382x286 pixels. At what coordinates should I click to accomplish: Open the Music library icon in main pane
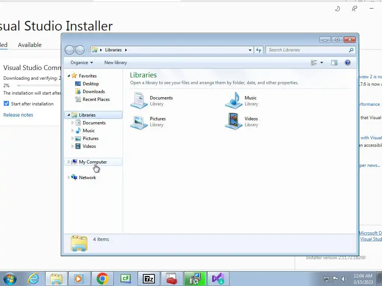(x=234, y=100)
